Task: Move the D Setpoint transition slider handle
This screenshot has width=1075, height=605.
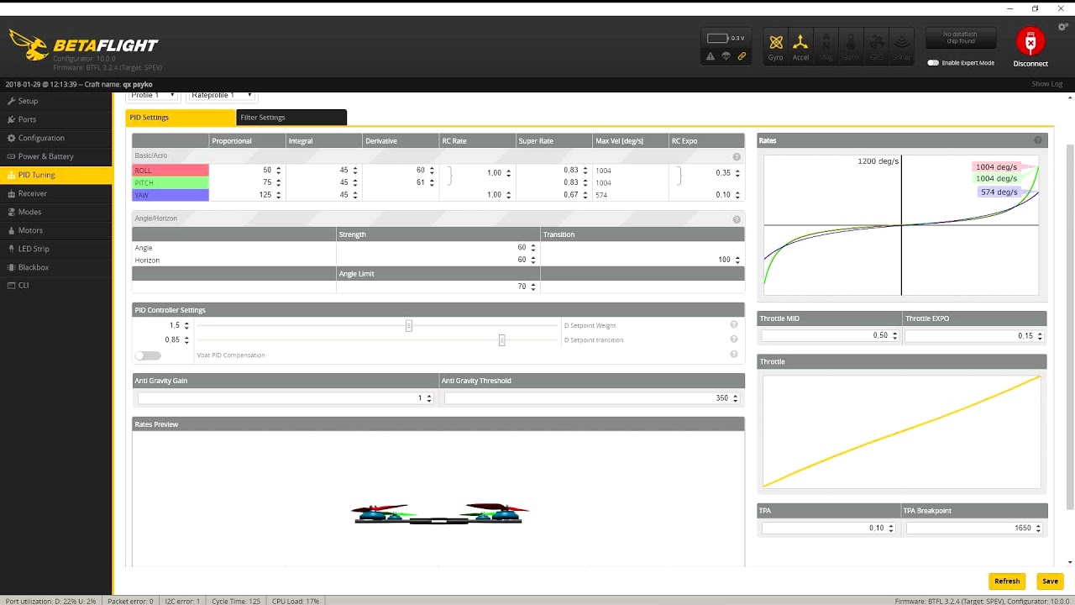Action: click(501, 340)
